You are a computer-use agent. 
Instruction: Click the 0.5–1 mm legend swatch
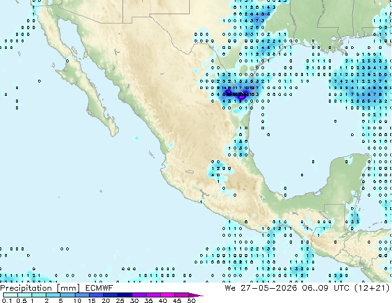[x=25, y=295]
